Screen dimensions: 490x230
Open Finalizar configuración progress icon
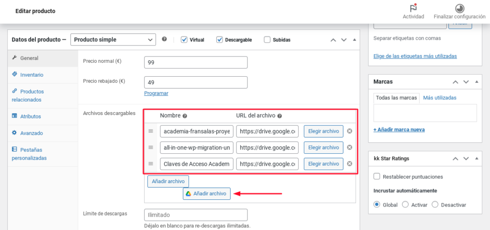459,8
